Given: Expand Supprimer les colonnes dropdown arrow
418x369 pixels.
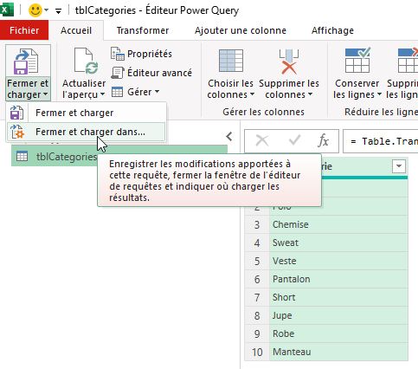Looking at the screenshot, I should coord(310,94).
